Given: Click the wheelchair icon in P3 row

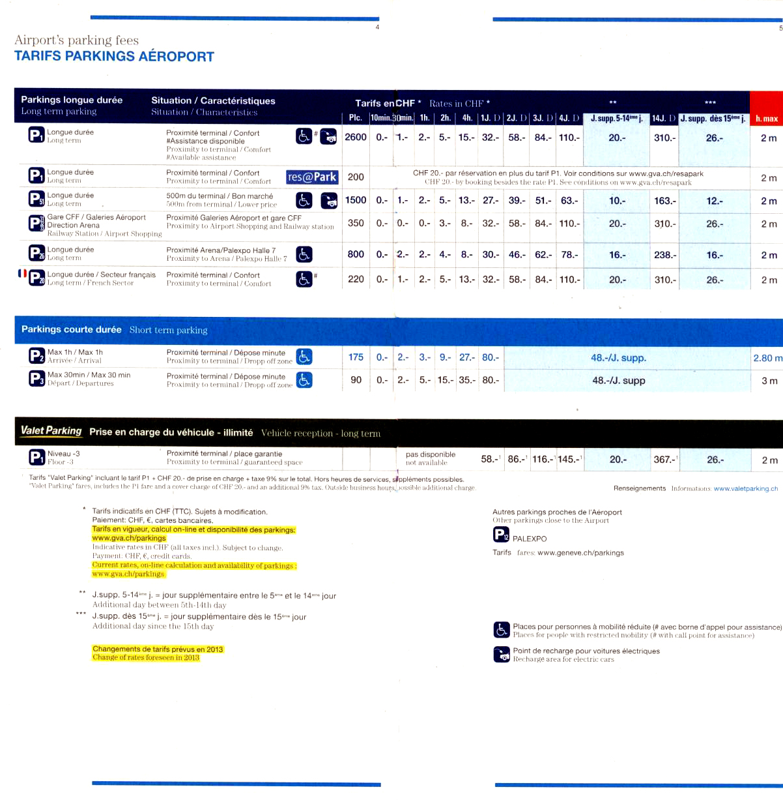Looking at the screenshot, I should 304,380.
